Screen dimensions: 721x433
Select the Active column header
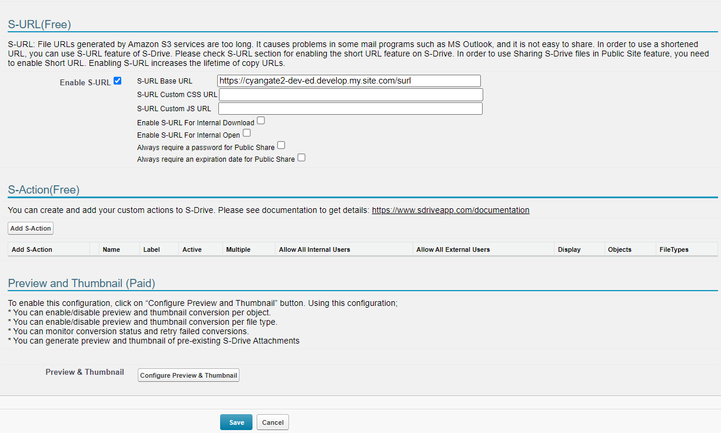(192, 249)
